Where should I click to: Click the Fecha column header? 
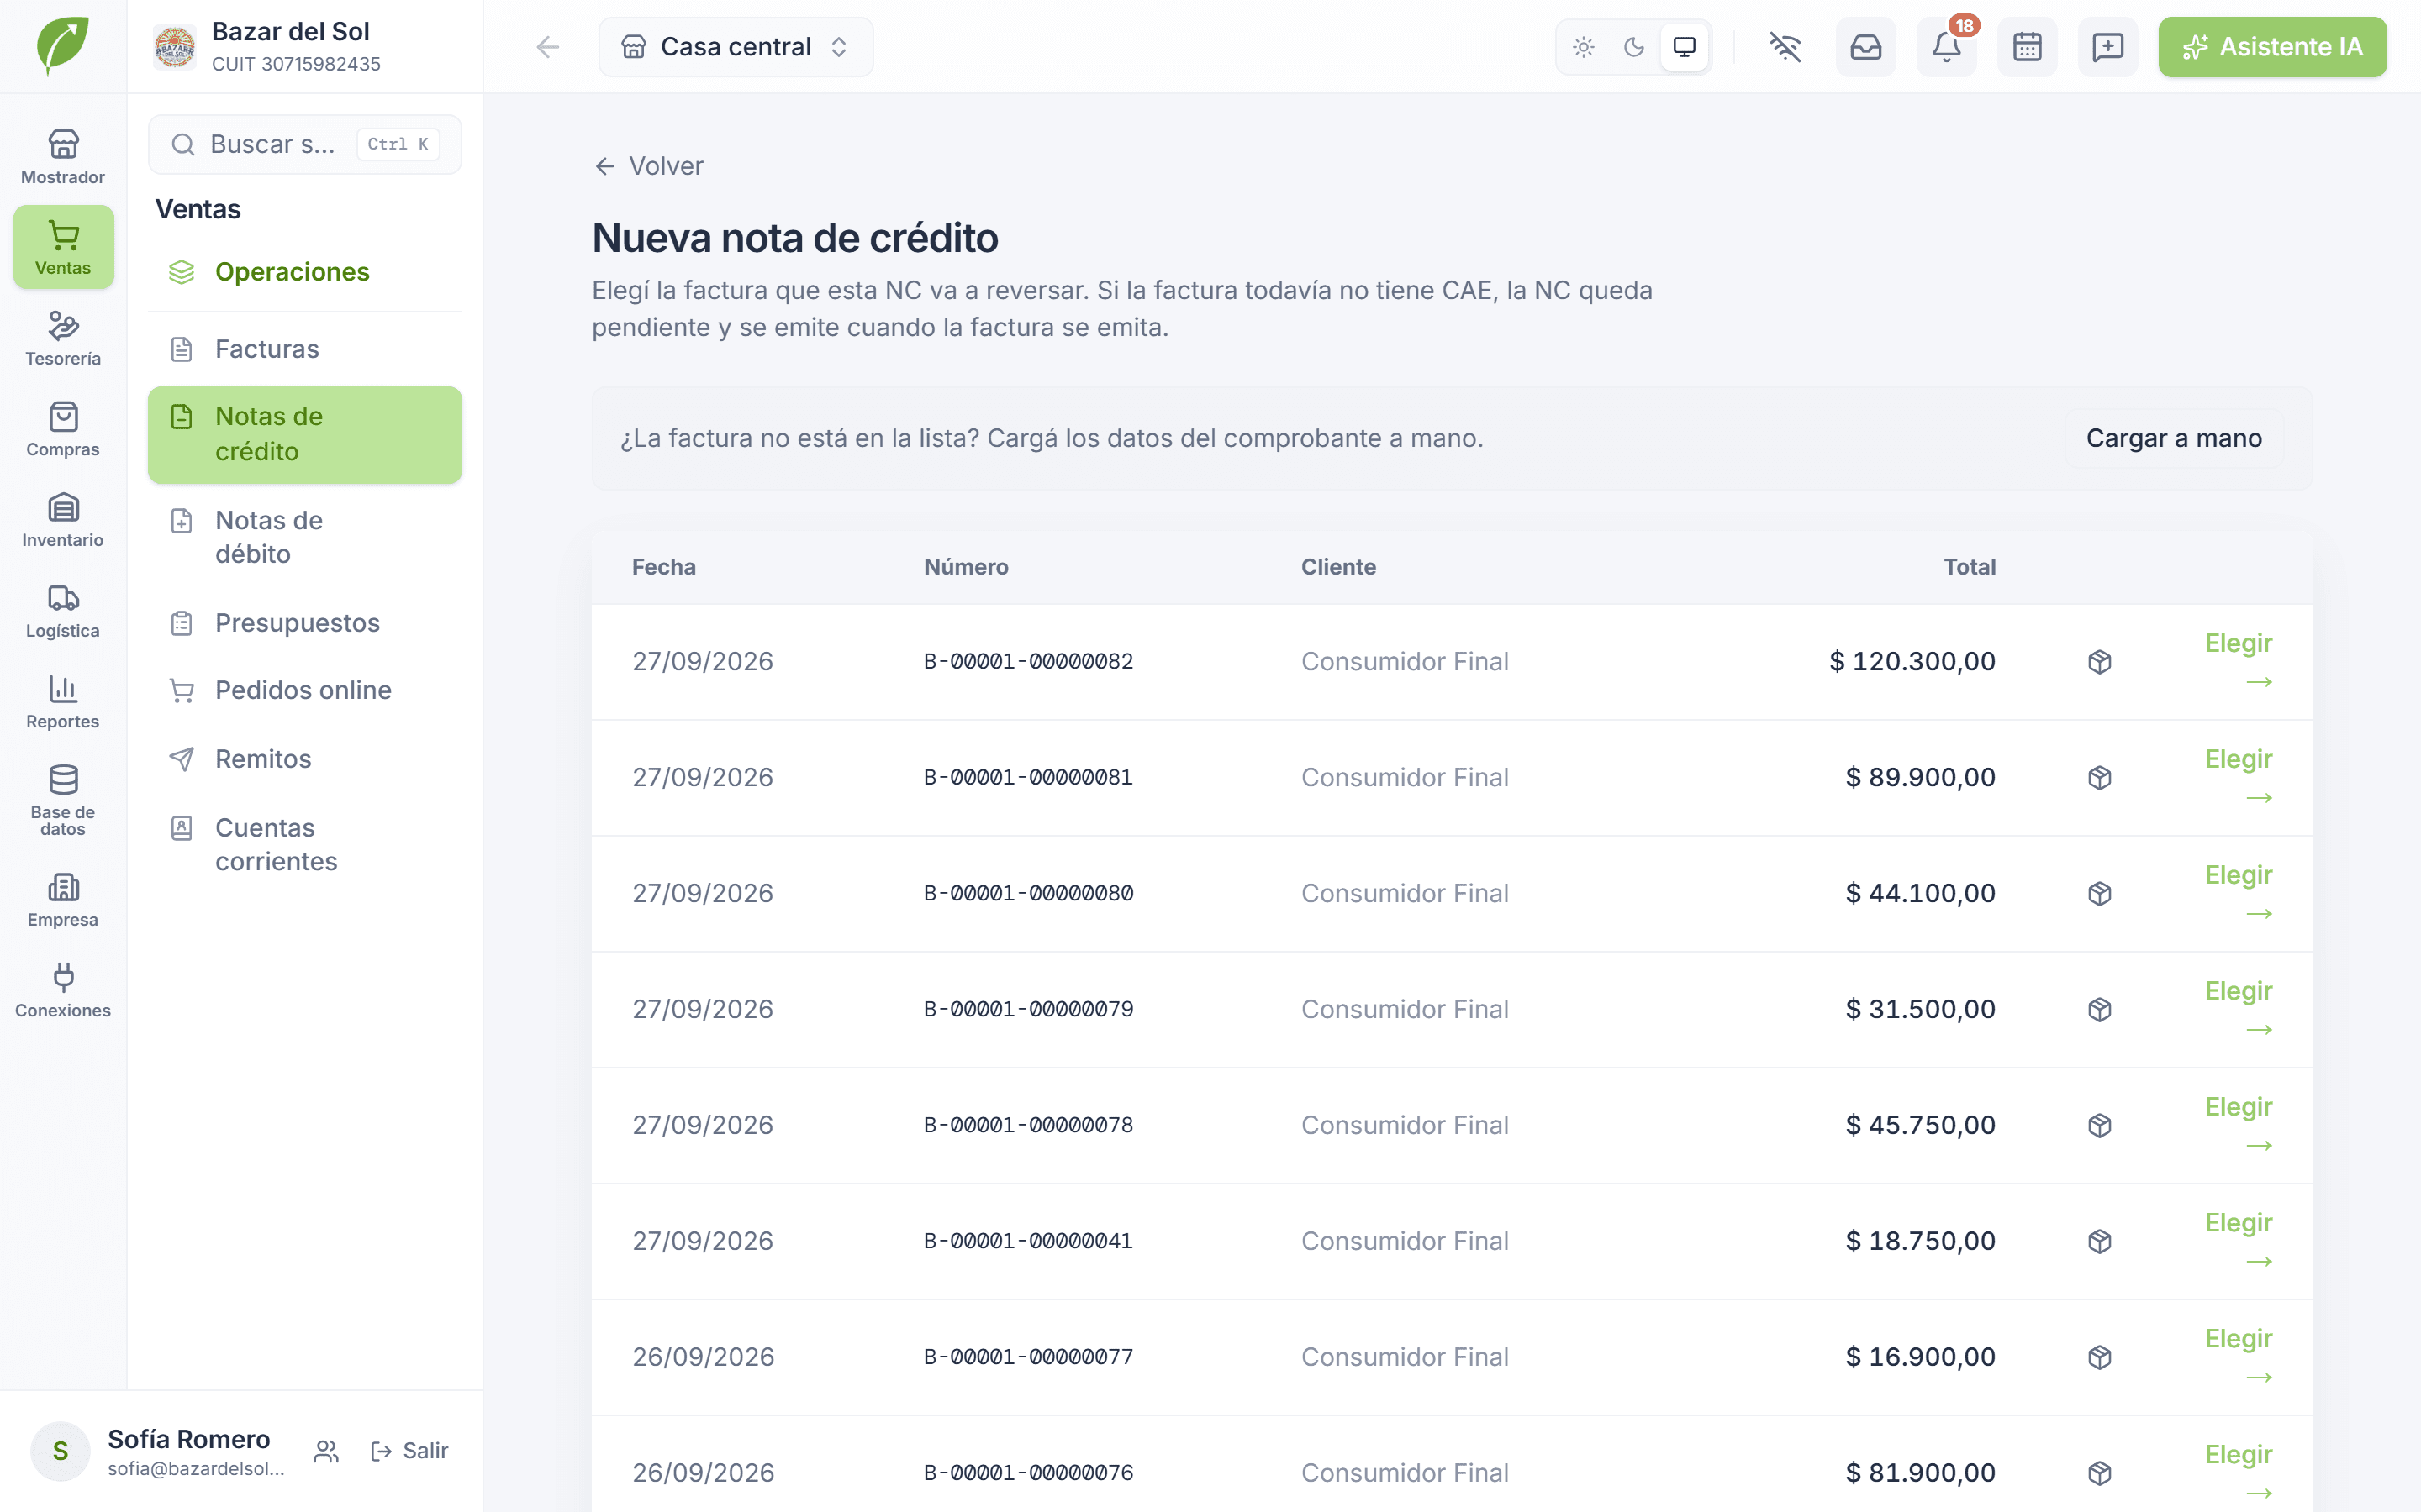click(663, 567)
